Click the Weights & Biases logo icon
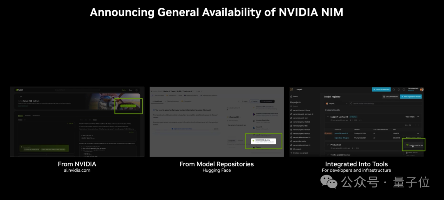 coord(291,89)
